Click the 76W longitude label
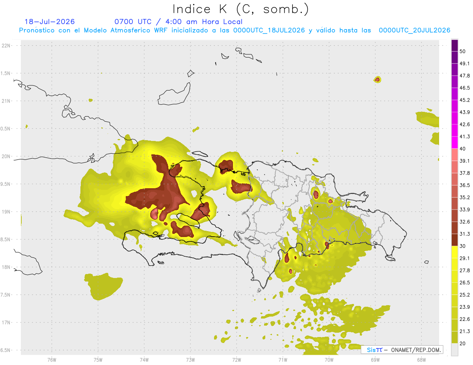 coord(52,360)
